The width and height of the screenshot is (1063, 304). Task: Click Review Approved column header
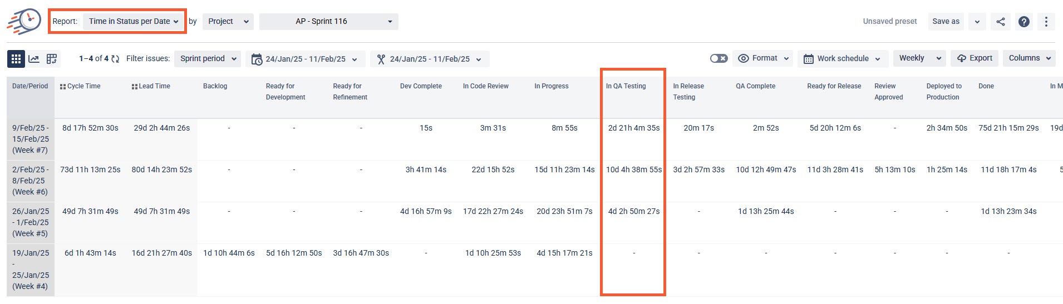[888, 92]
